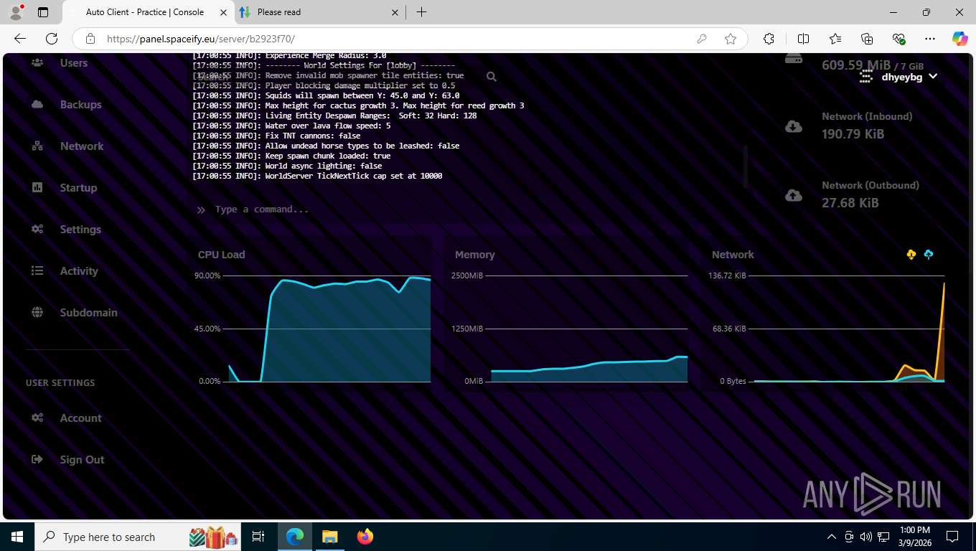Click the Settings gears icon in the sidebar
The image size is (976, 551).
[x=37, y=230]
